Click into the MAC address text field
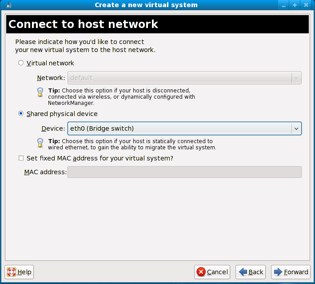Screen dimensions: 315x284 click(184, 172)
